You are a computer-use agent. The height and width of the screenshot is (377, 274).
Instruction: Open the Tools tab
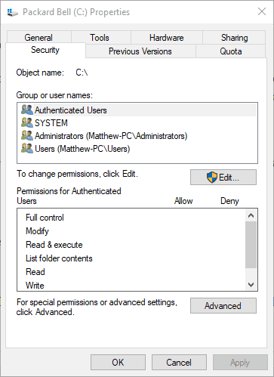[x=100, y=38]
